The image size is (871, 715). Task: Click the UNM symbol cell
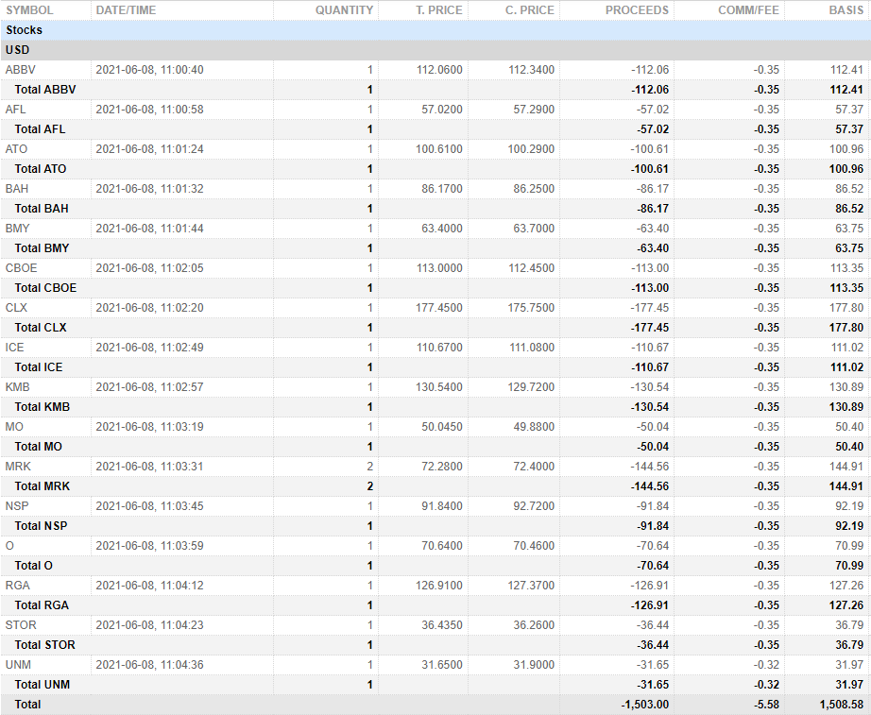click(x=18, y=665)
